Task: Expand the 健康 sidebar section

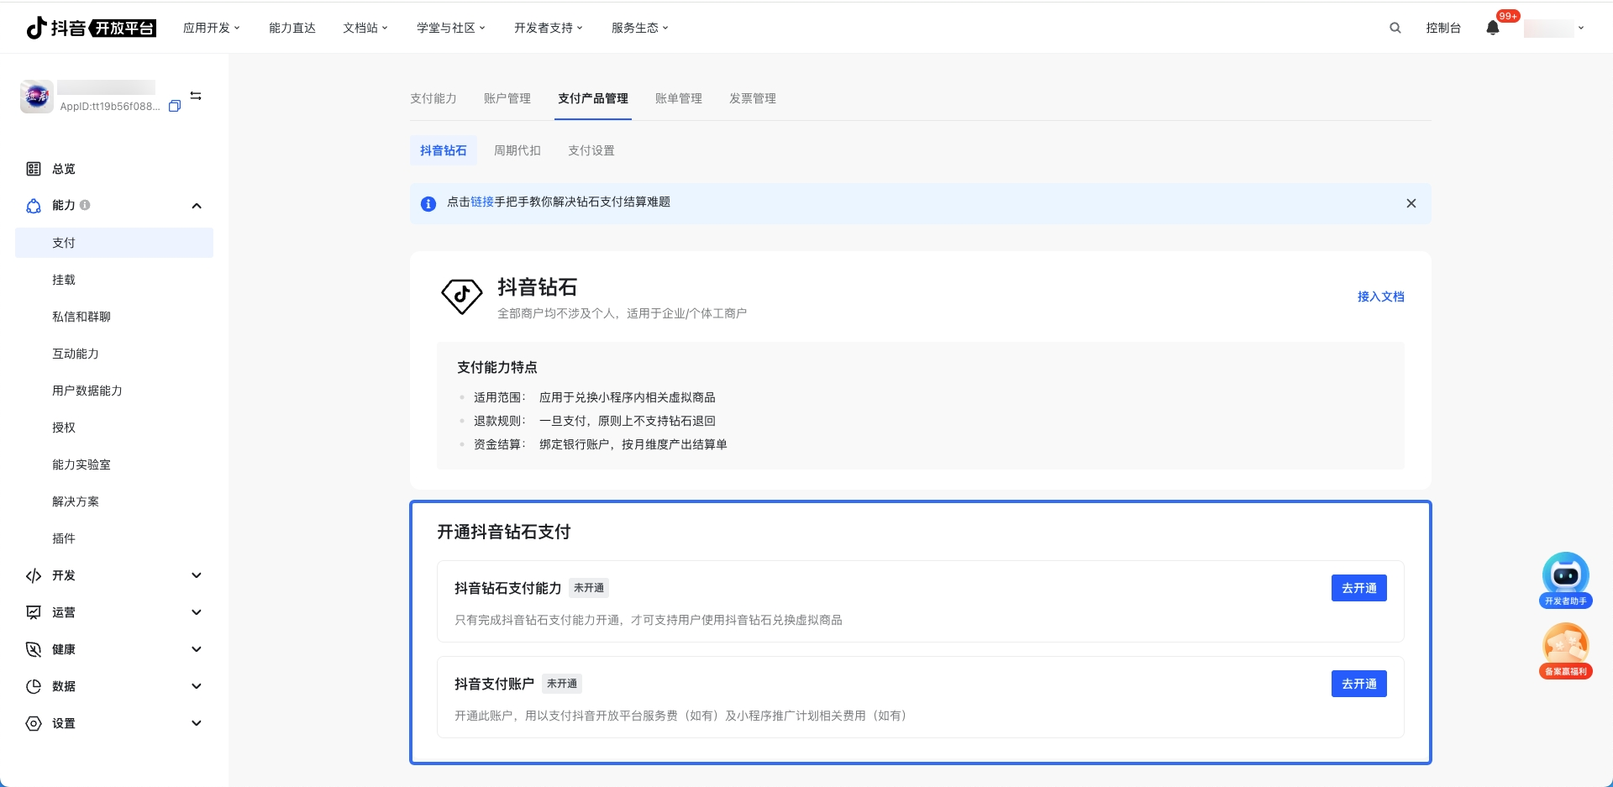Action: coord(197,649)
